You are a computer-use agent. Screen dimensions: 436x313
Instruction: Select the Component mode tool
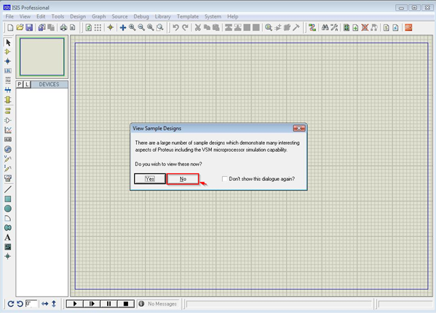[7, 52]
